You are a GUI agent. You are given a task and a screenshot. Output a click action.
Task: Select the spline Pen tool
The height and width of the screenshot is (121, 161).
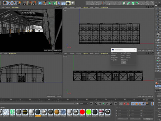[x=45, y=3]
